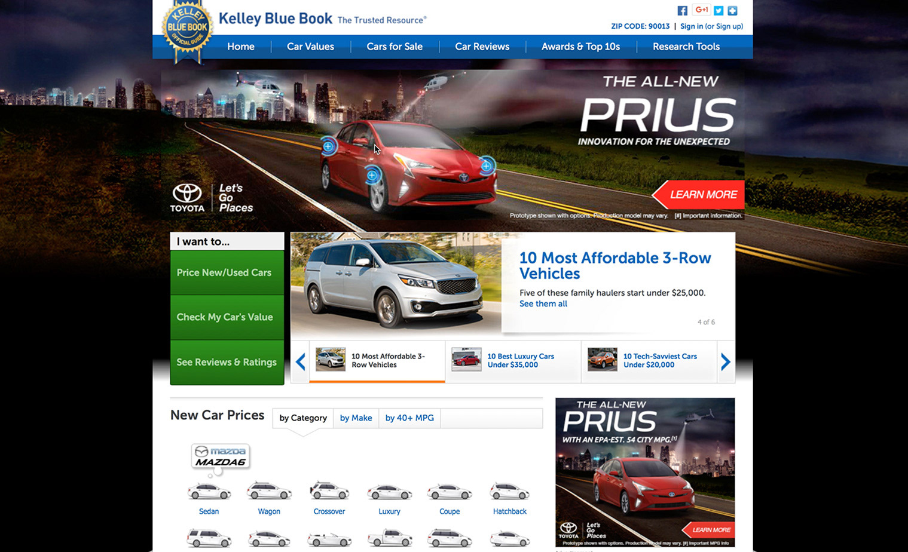Click the Price New/Used Cars button
The width and height of the screenshot is (908, 552).
(227, 272)
